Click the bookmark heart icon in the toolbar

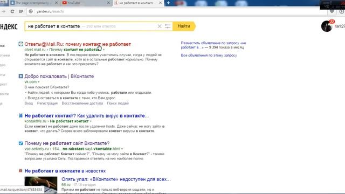[x=332, y=11]
